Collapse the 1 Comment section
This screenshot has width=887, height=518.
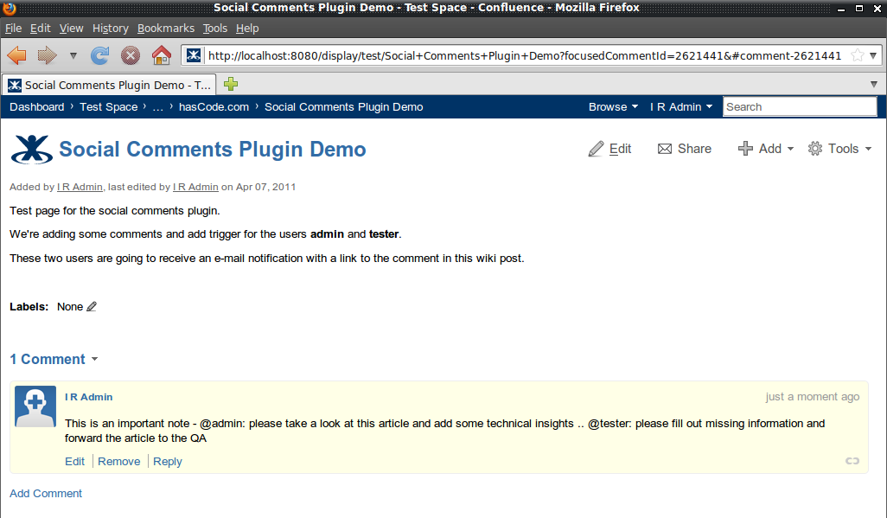click(95, 359)
